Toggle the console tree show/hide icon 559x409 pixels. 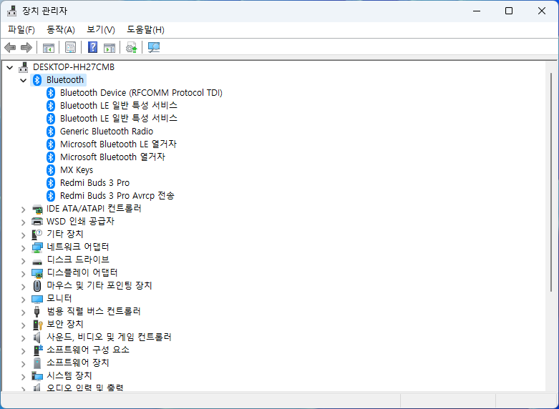click(49, 47)
